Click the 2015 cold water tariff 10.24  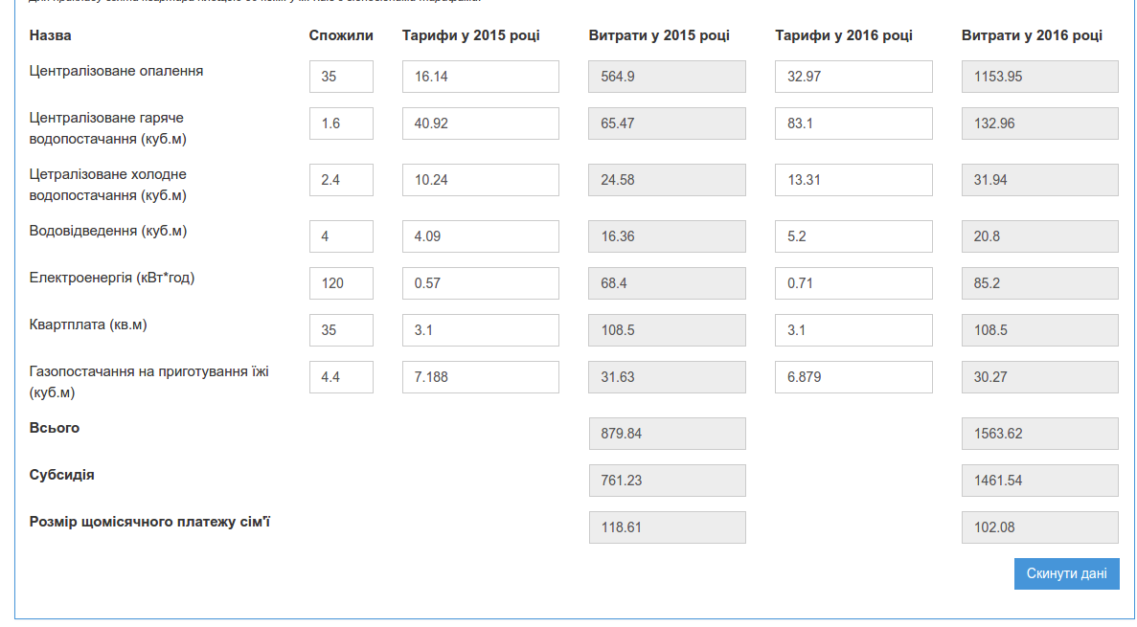pyautogui.click(x=480, y=180)
